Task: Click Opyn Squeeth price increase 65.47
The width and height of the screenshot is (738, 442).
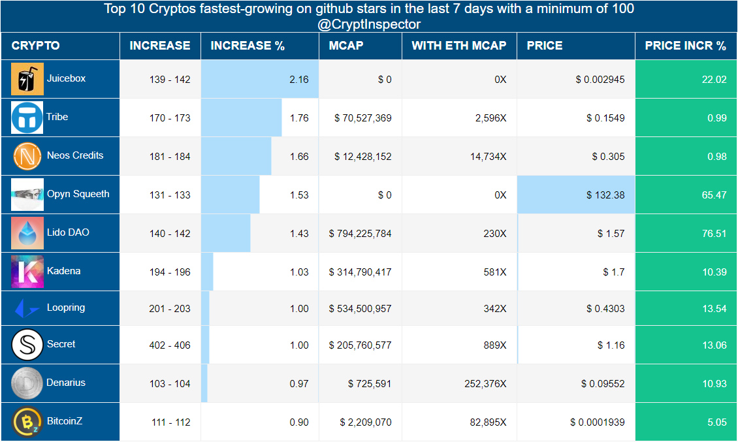Action: (686, 195)
